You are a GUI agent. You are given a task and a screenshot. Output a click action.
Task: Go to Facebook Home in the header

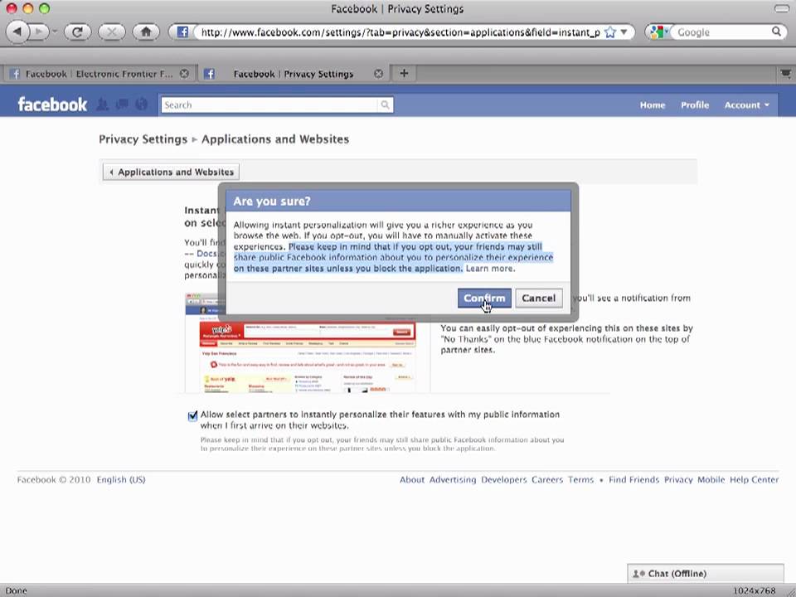653,105
